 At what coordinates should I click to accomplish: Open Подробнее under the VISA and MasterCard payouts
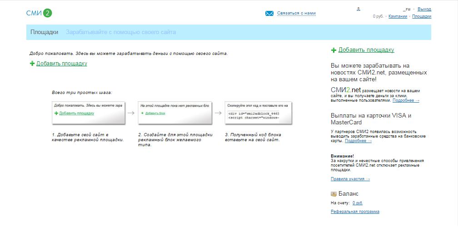[358, 141]
